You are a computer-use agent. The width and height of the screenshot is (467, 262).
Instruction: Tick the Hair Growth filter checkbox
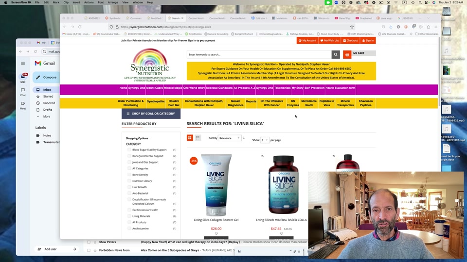click(129, 187)
